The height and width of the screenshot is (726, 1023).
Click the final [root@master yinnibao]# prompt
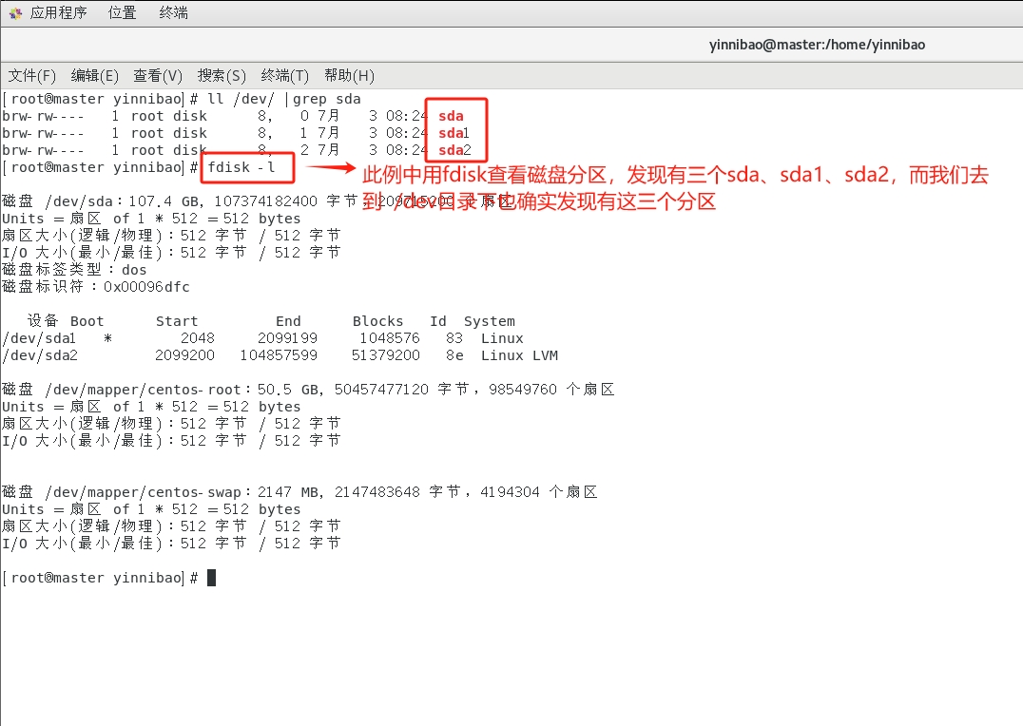[101, 578]
